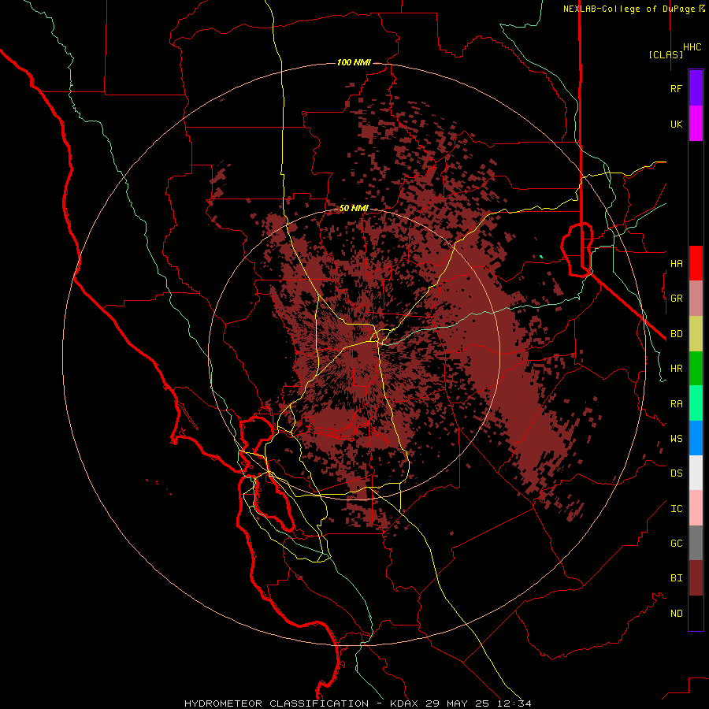Image resolution: width=709 pixels, height=709 pixels.
Task: Click the UK legend label
Action: 676,124
